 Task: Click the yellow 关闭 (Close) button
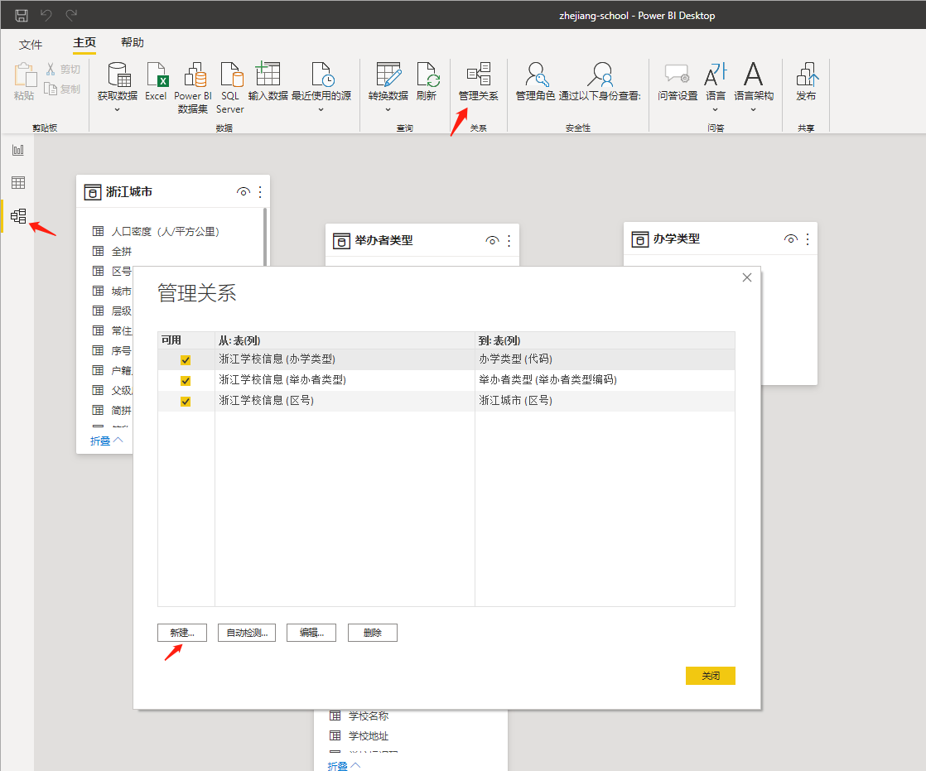point(710,676)
